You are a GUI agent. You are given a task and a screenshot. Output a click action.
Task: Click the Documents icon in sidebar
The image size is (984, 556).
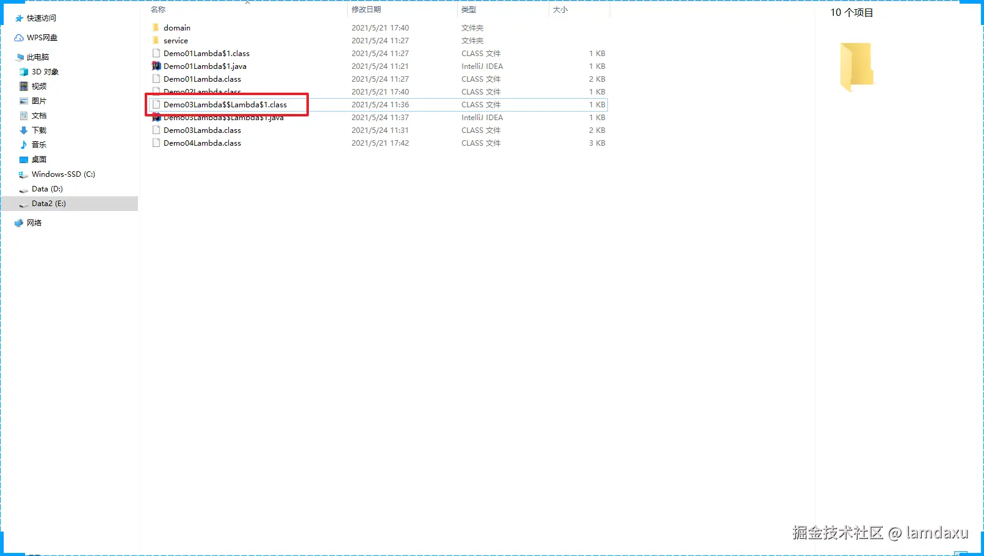[24, 116]
